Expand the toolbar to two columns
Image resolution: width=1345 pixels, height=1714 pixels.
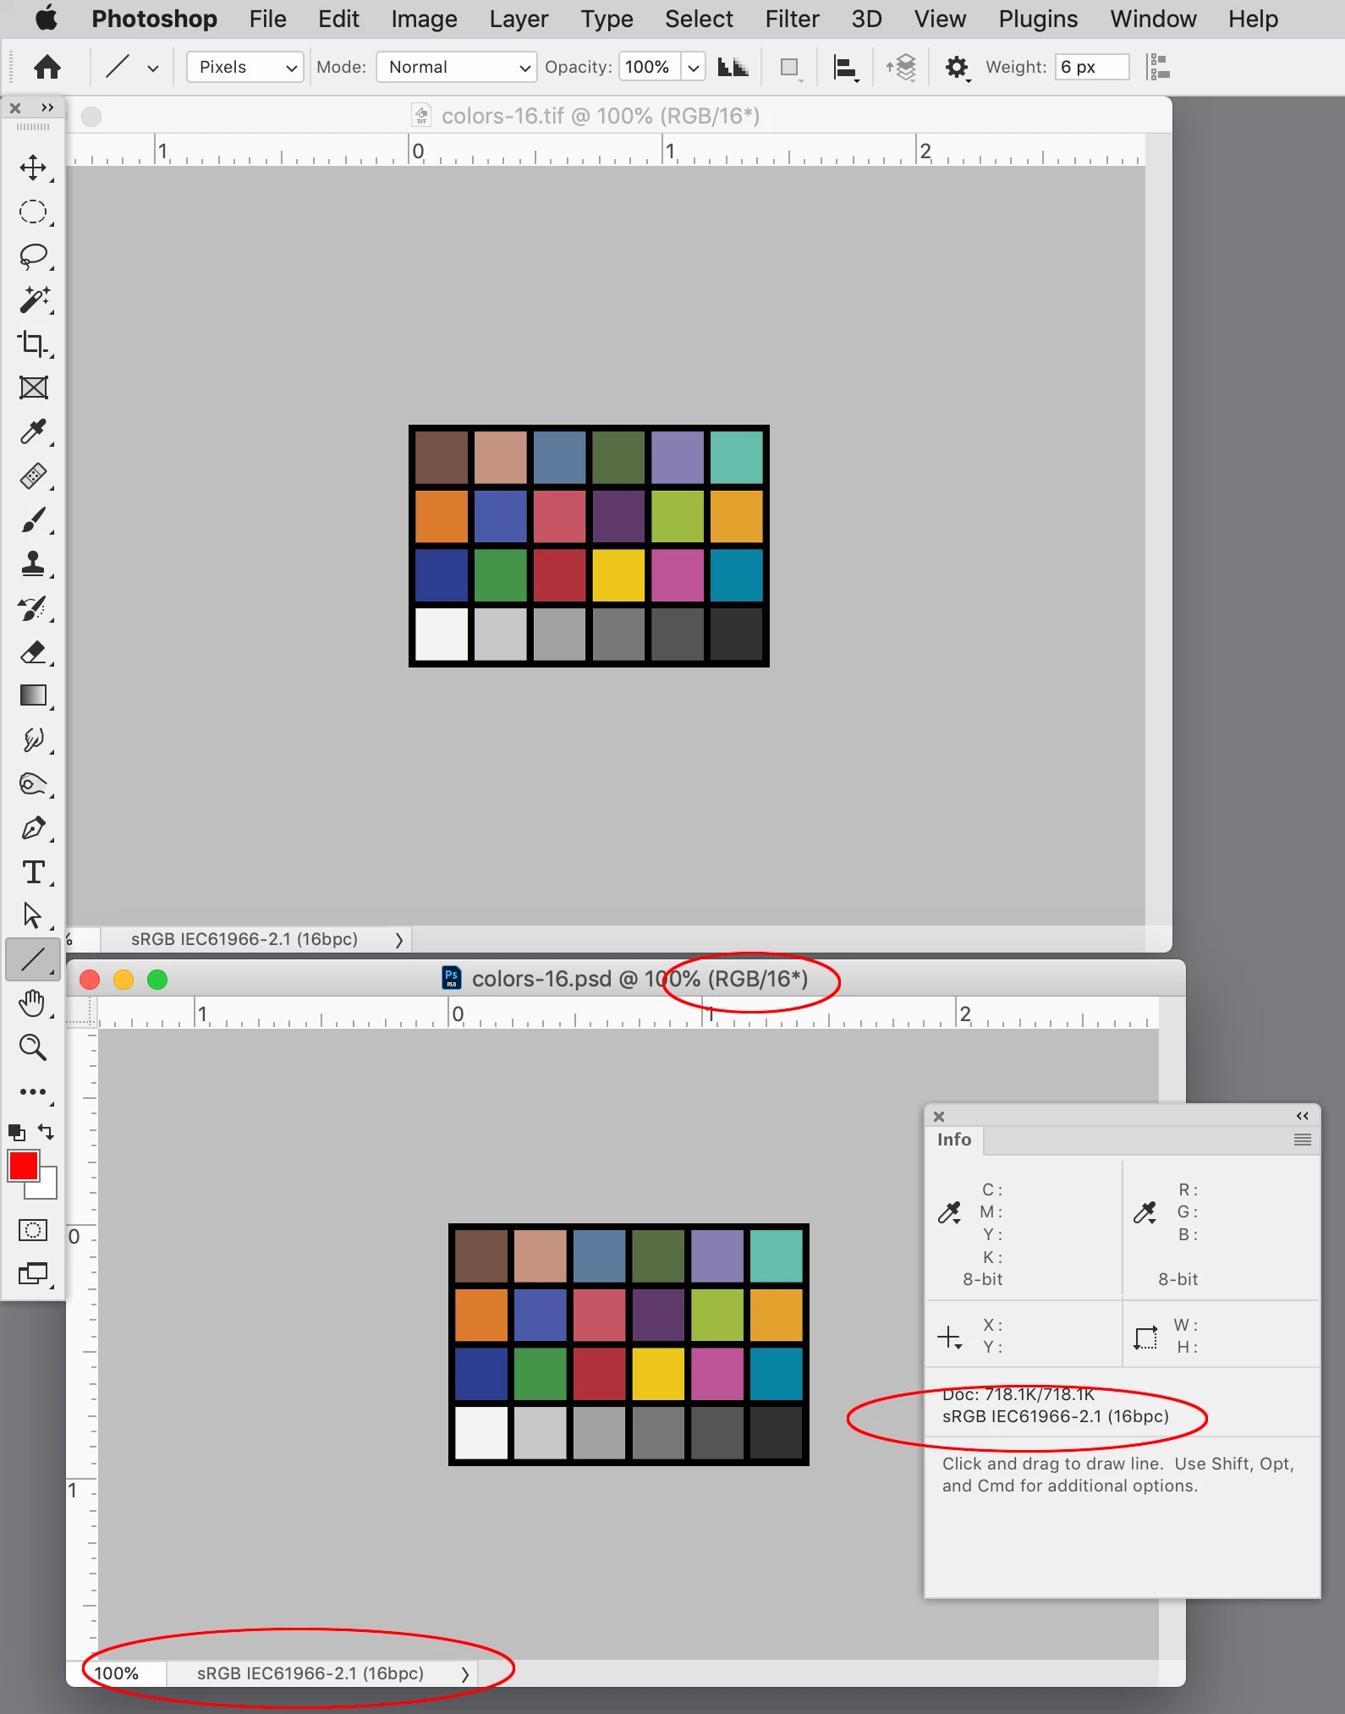coord(47,107)
